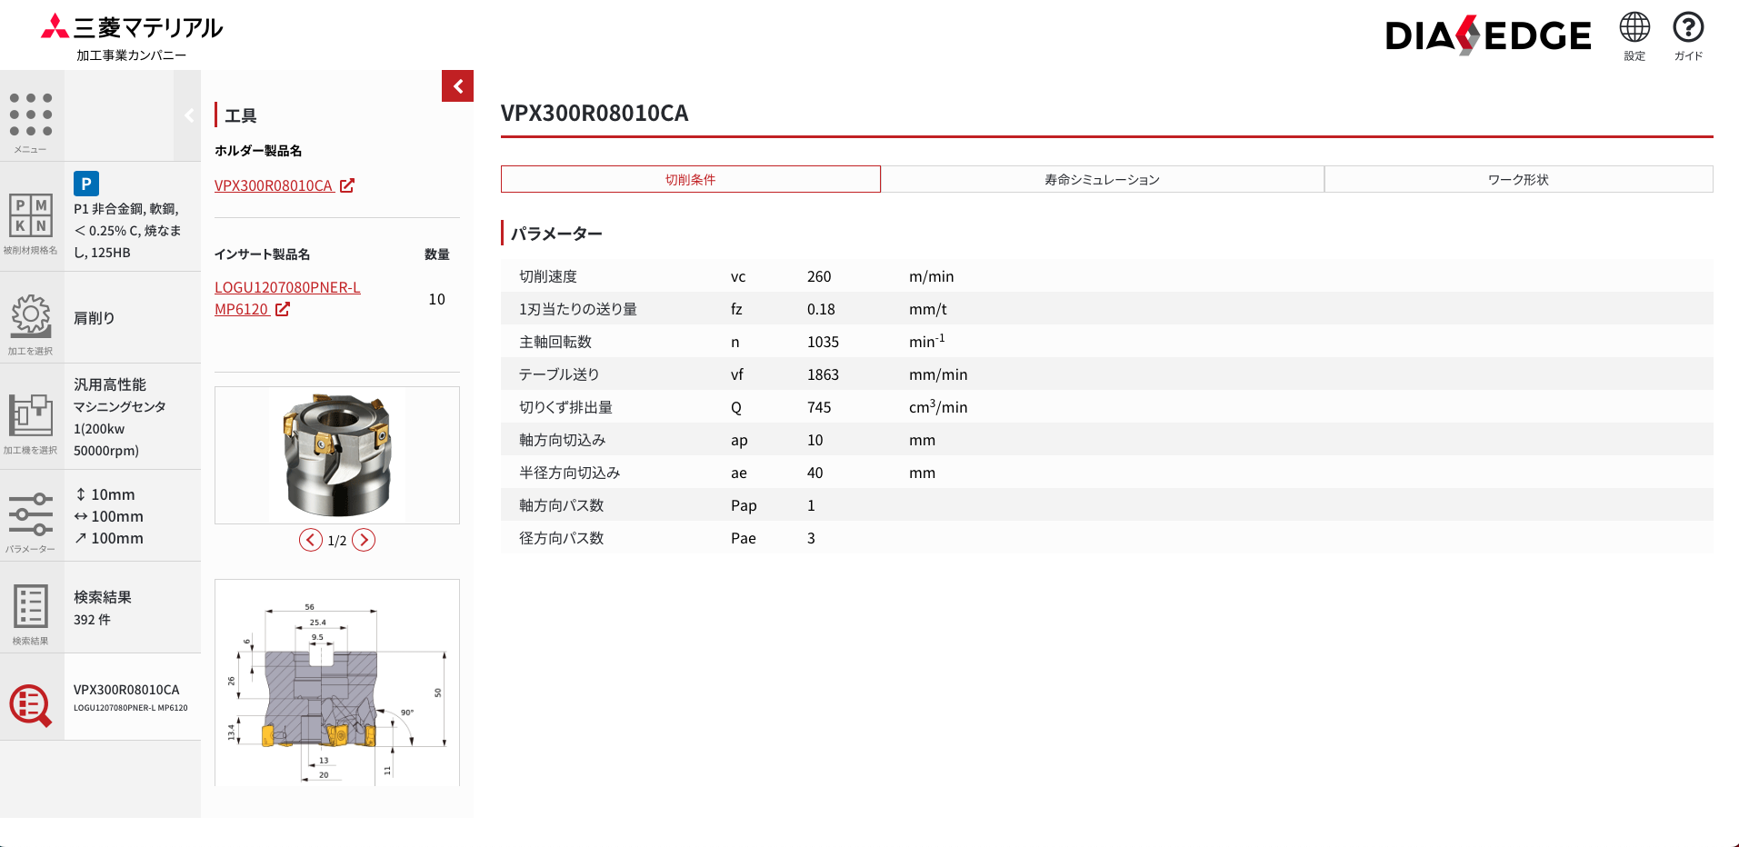Viewport: 1739px width, 847px height.
Task: Click the Mitsubishi Materials logo
Action: (132, 37)
